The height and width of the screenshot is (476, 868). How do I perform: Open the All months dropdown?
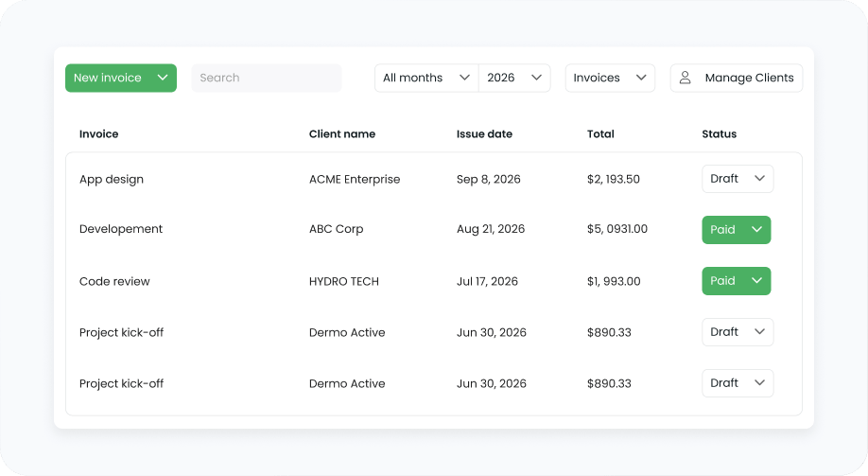pos(426,79)
